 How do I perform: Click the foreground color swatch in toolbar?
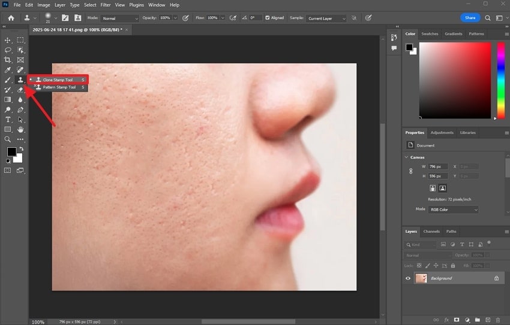click(12, 152)
